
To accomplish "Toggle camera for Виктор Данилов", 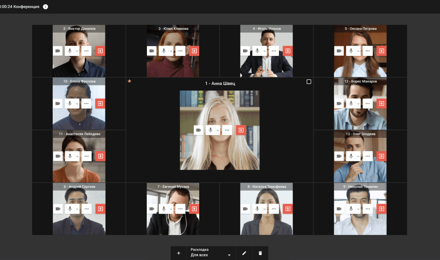I will pos(58,51).
